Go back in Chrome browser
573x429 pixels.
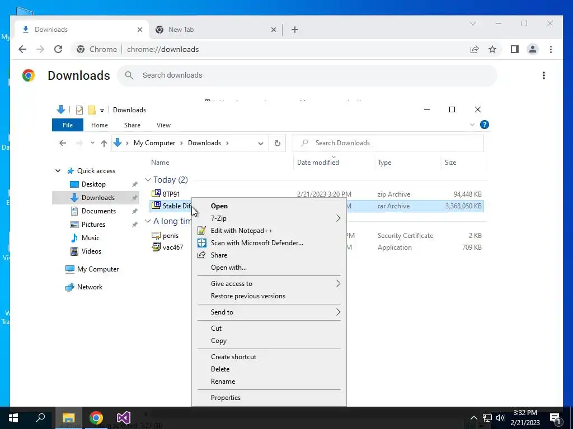pyautogui.click(x=22, y=49)
